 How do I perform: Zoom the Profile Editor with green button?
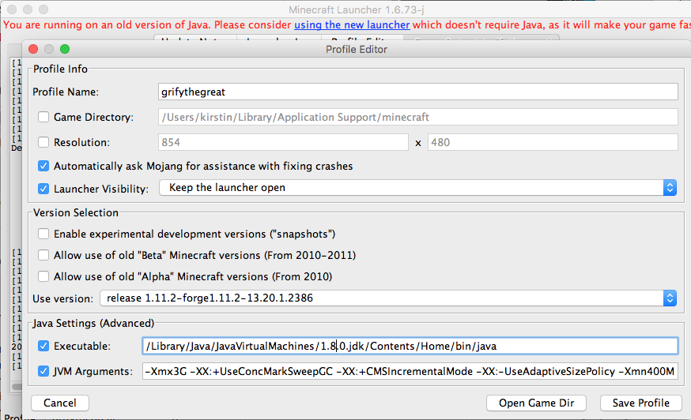point(65,49)
